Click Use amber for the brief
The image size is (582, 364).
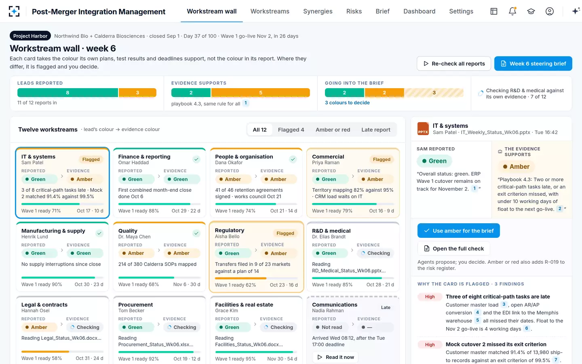click(x=459, y=231)
